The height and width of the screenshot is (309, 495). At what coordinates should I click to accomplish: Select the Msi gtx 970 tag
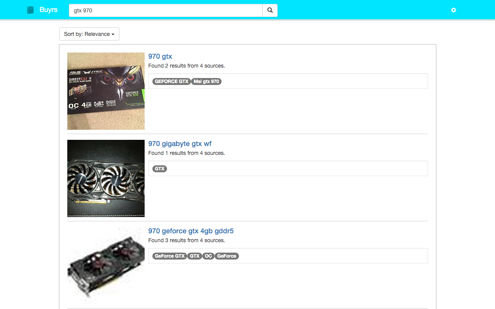click(207, 81)
